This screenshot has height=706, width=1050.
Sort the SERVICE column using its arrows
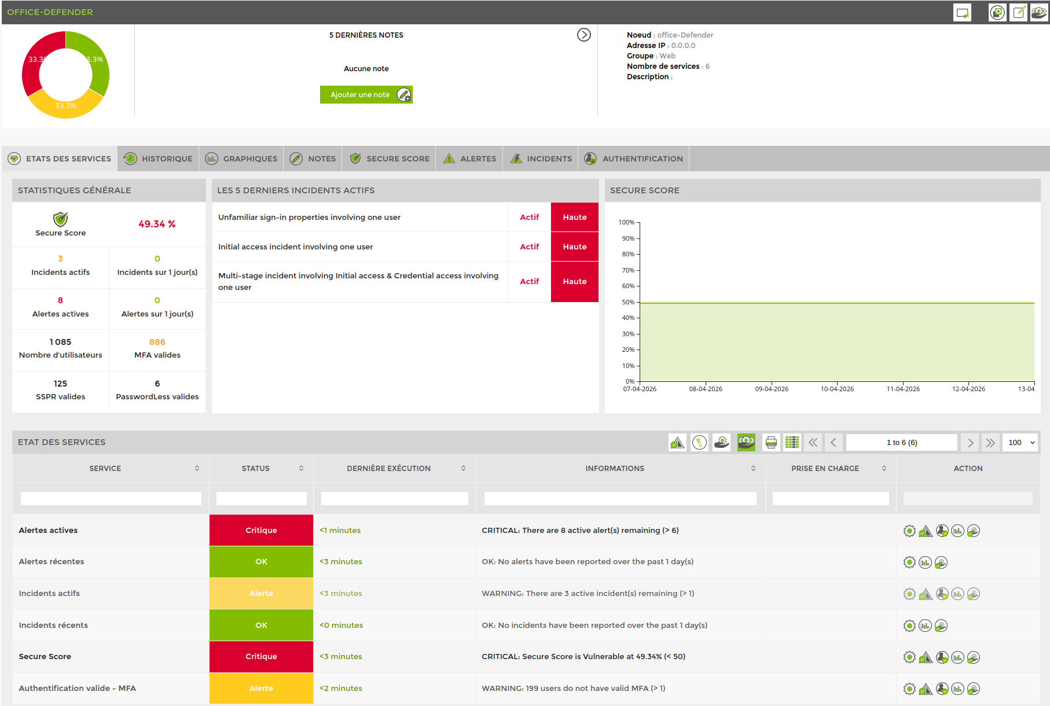pos(197,468)
